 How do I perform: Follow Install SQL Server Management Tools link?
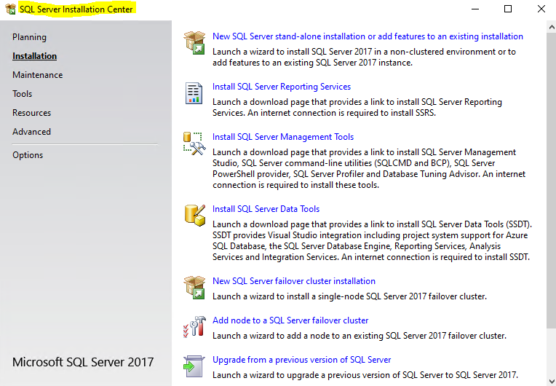[283, 137]
